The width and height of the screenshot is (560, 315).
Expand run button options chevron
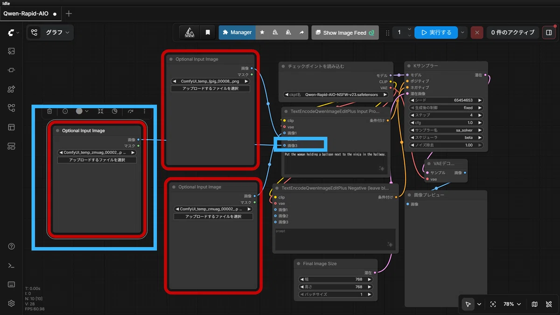(x=462, y=33)
